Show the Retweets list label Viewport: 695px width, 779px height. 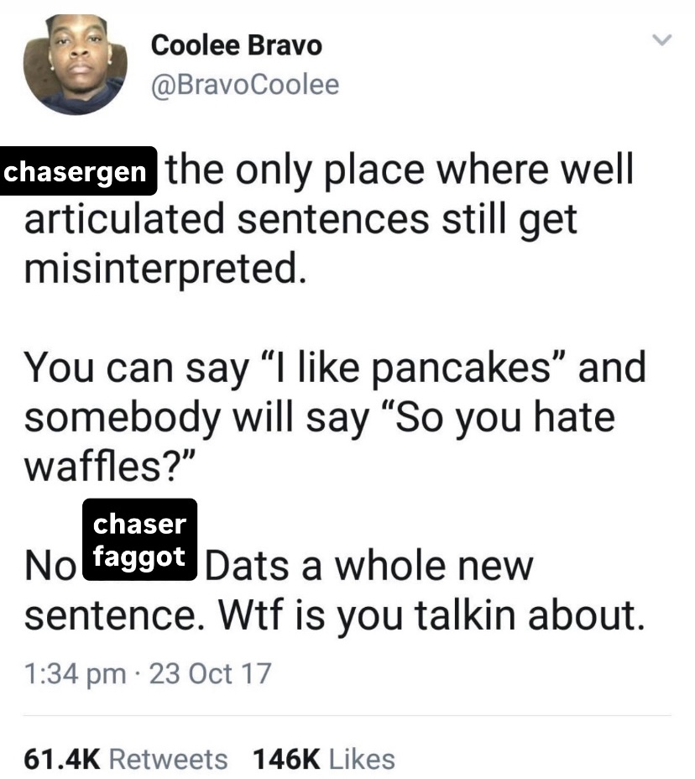[168, 759]
